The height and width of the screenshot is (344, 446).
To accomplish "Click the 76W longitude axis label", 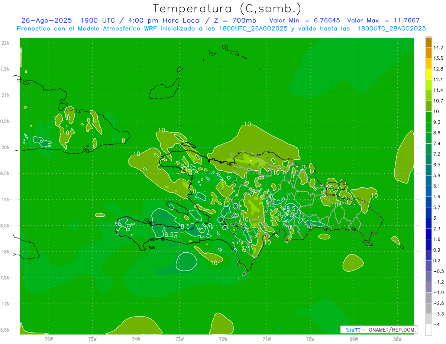I will pos(49,339).
